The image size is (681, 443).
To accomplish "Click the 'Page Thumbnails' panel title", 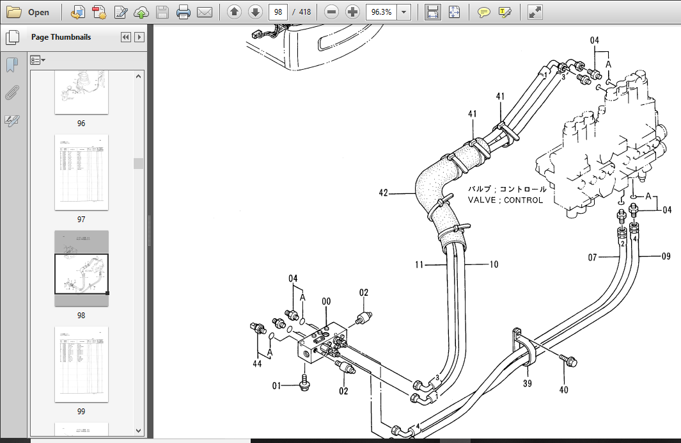I will pos(61,37).
